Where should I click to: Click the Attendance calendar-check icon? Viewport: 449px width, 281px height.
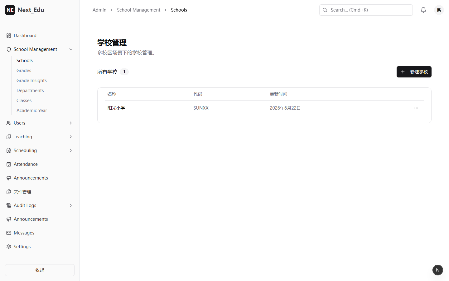(x=9, y=164)
